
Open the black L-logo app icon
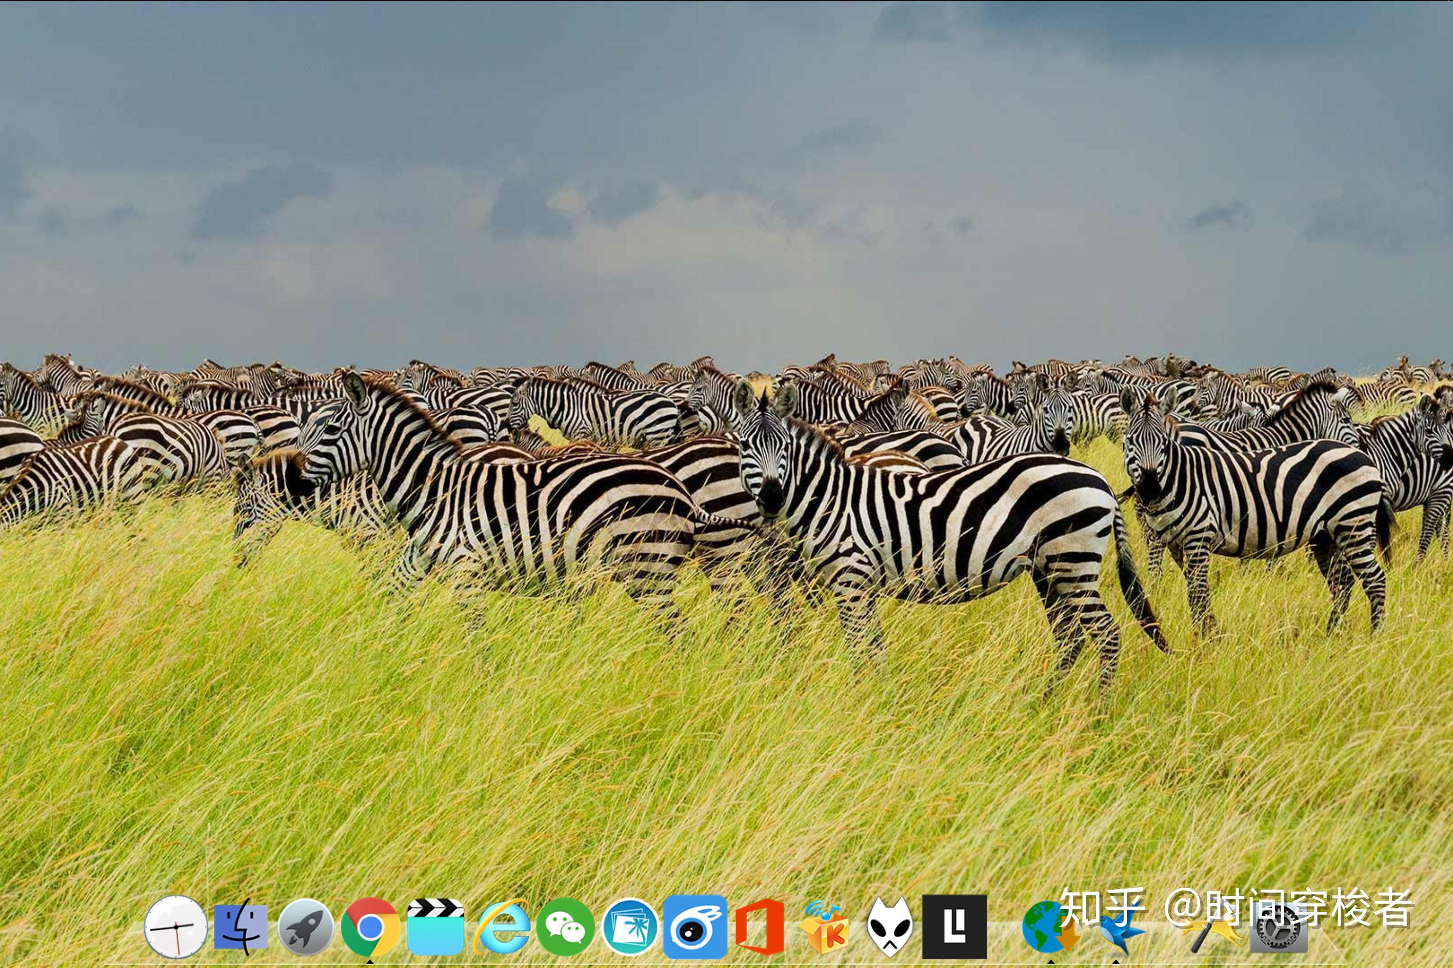tap(955, 927)
